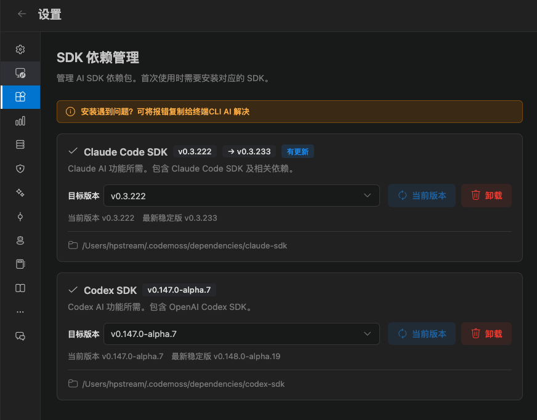
Task: Open the commit node icon in sidebar
Action: coord(20,216)
